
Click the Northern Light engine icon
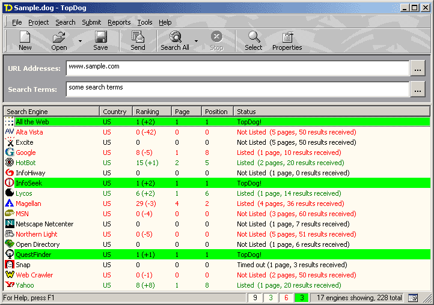pos(10,234)
